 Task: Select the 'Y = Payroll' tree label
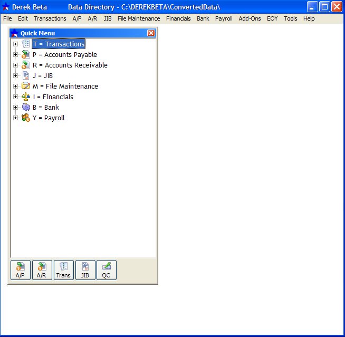pyautogui.click(x=49, y=118)
